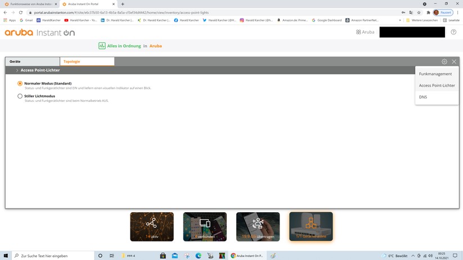Click the site health status icon
463x260 pixels.
[102, 46]
